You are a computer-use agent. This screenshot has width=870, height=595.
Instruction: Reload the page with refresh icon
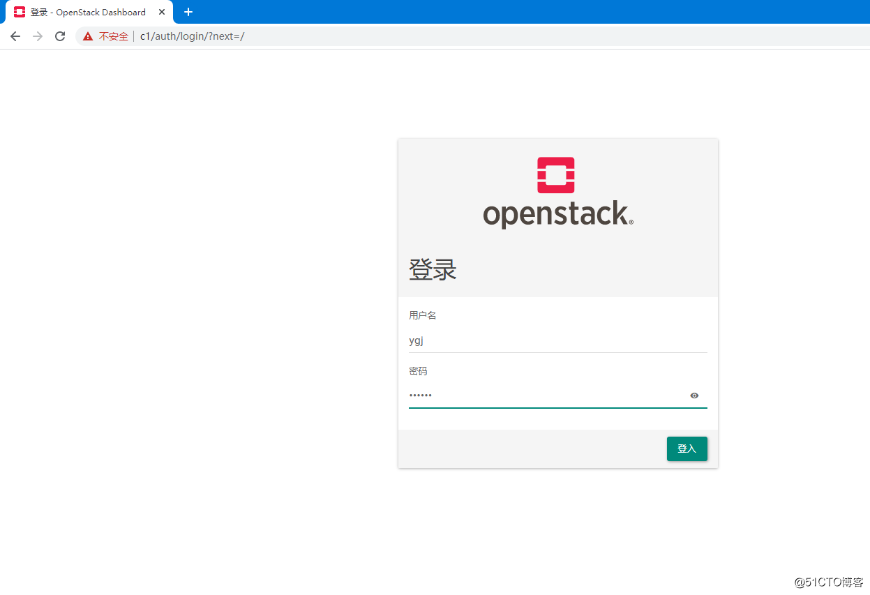point(60,36)
